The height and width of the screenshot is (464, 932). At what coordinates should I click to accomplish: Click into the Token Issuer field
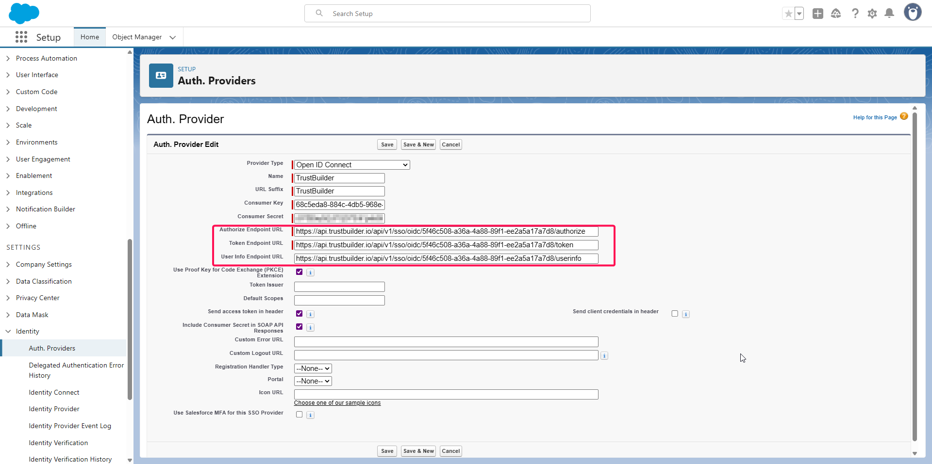coord(339,287)
